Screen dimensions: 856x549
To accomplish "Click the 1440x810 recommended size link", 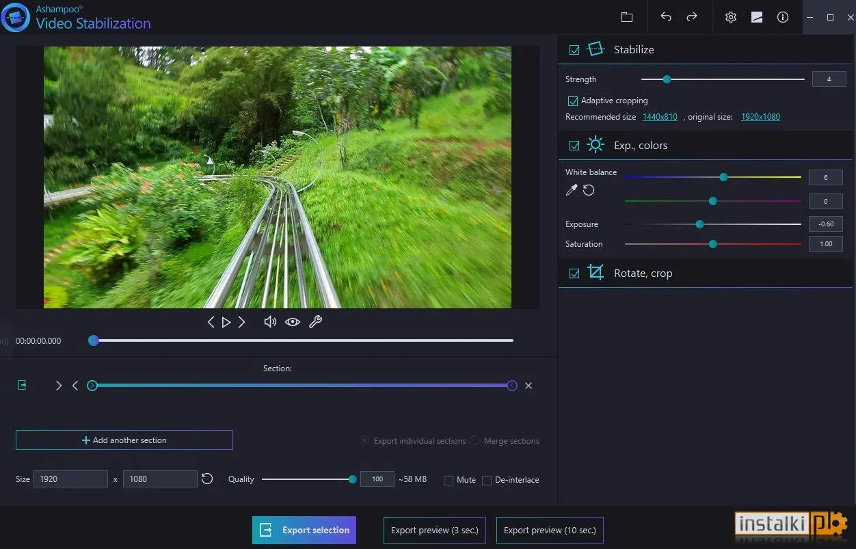I will 660,117.
